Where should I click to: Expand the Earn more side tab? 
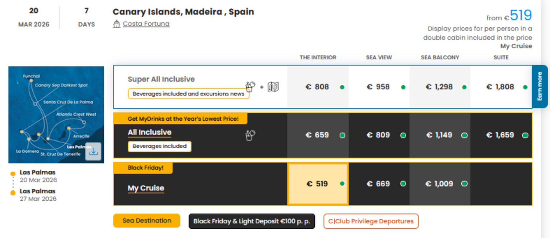540,86
